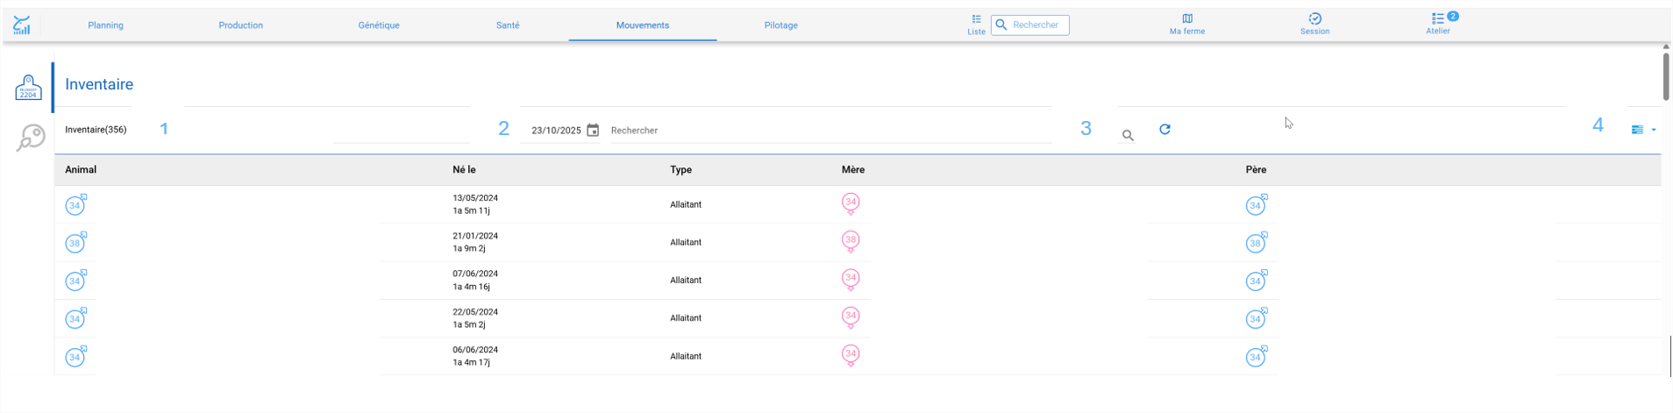Open father icon in 21/01/2024 row

click(x=1257, y=242)
